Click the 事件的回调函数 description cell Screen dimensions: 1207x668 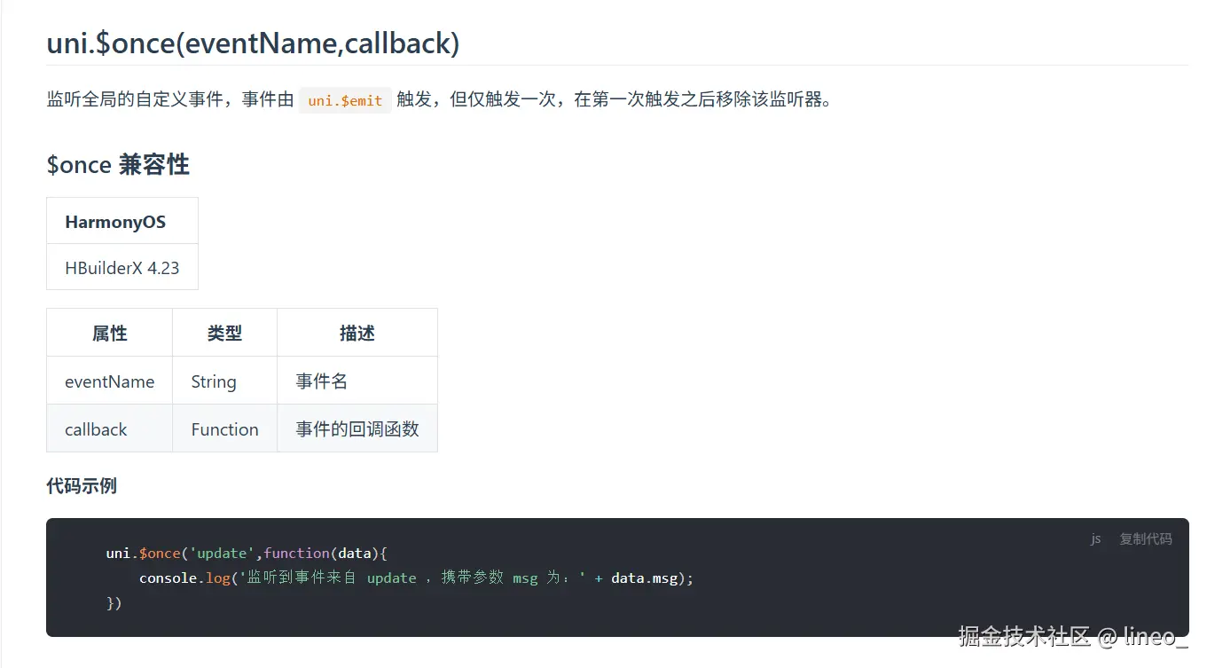click(x=357, y=429)
